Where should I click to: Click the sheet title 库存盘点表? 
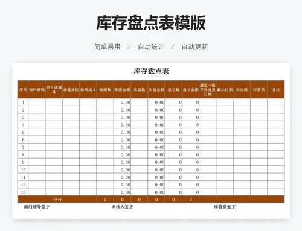point(151,71)
